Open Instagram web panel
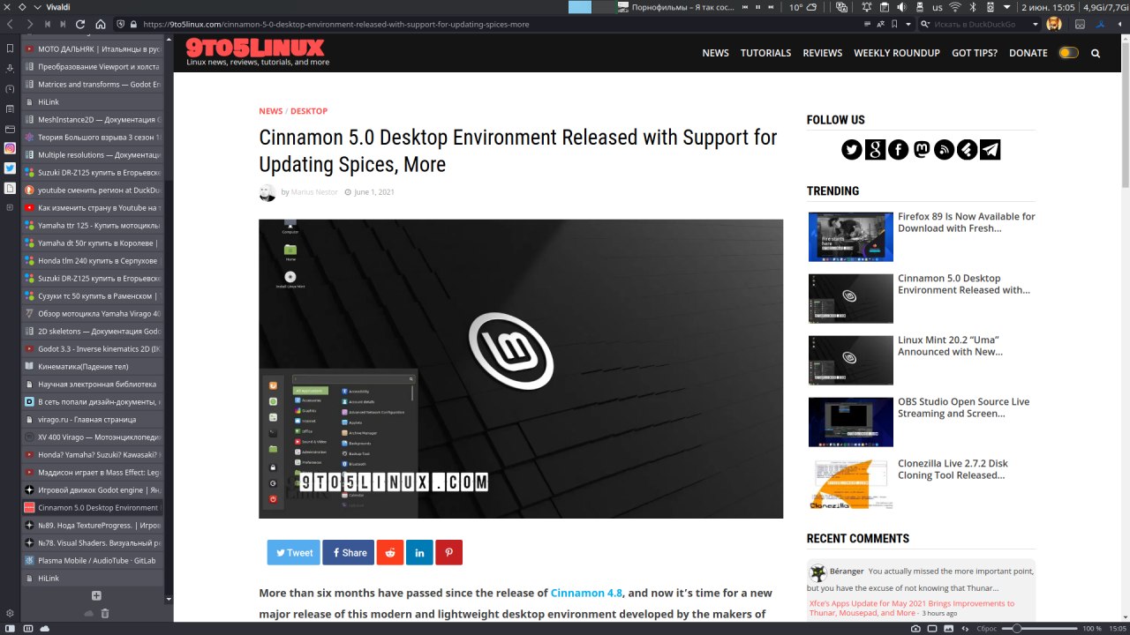1130x635 pixels. click(x=10, y=149)
